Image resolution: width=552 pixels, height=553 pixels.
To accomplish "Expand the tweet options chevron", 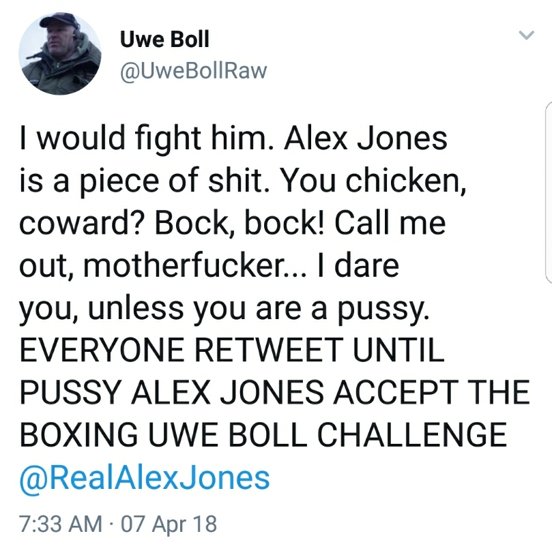I will (x=526, y=35).
